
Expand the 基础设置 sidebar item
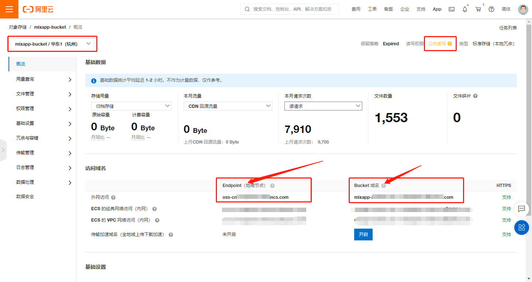click(x=42, y=123)
